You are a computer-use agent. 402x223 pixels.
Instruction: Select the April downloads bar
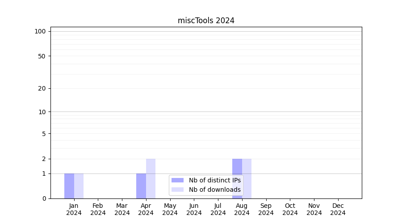151,178
